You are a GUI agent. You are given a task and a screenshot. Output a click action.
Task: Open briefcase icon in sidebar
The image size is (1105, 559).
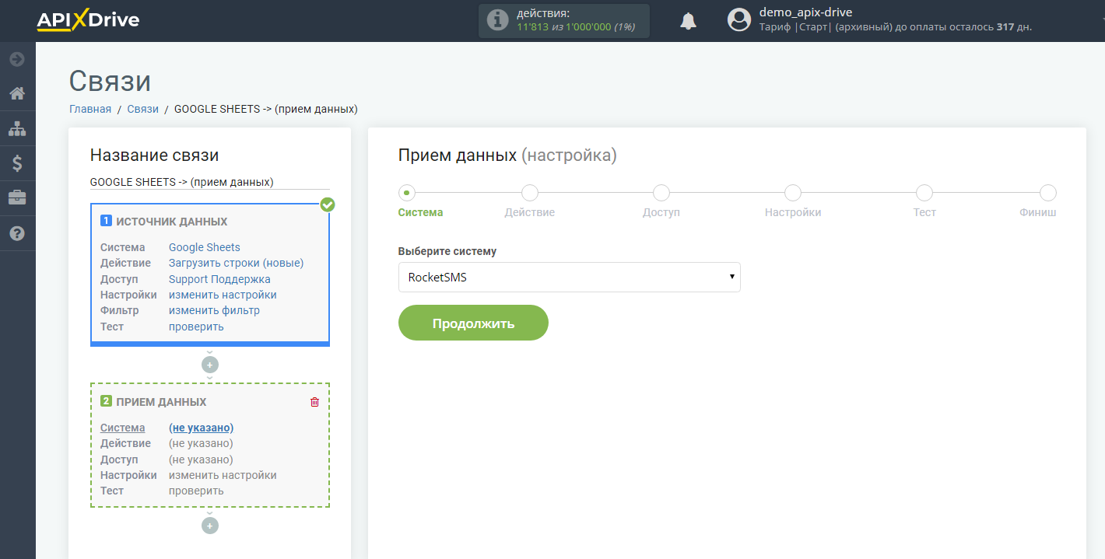pos(17,198)
